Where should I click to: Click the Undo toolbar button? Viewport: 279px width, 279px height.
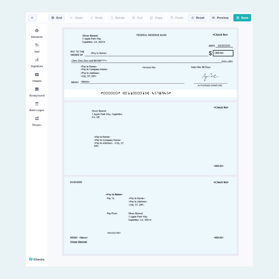(x=76, y=18)
